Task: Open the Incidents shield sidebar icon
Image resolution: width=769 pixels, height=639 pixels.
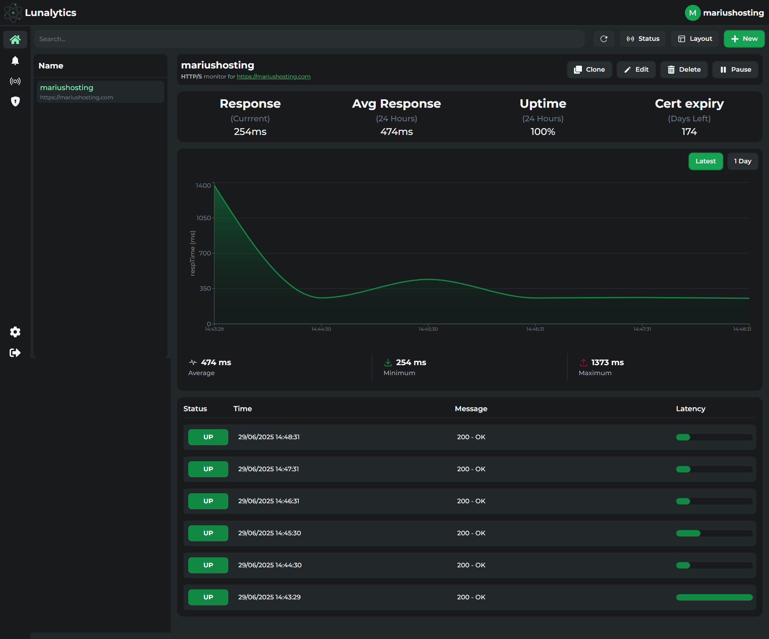Action: point(15,101)
